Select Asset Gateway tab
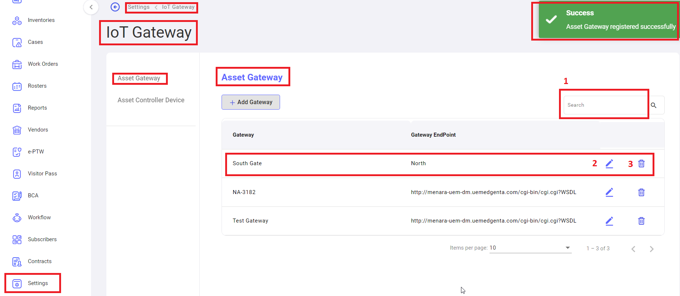The height and width of the screenshot is (296, 680). 139,78
